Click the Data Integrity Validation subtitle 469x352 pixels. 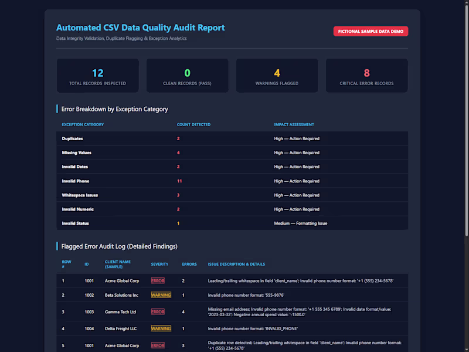coord(121,38)
